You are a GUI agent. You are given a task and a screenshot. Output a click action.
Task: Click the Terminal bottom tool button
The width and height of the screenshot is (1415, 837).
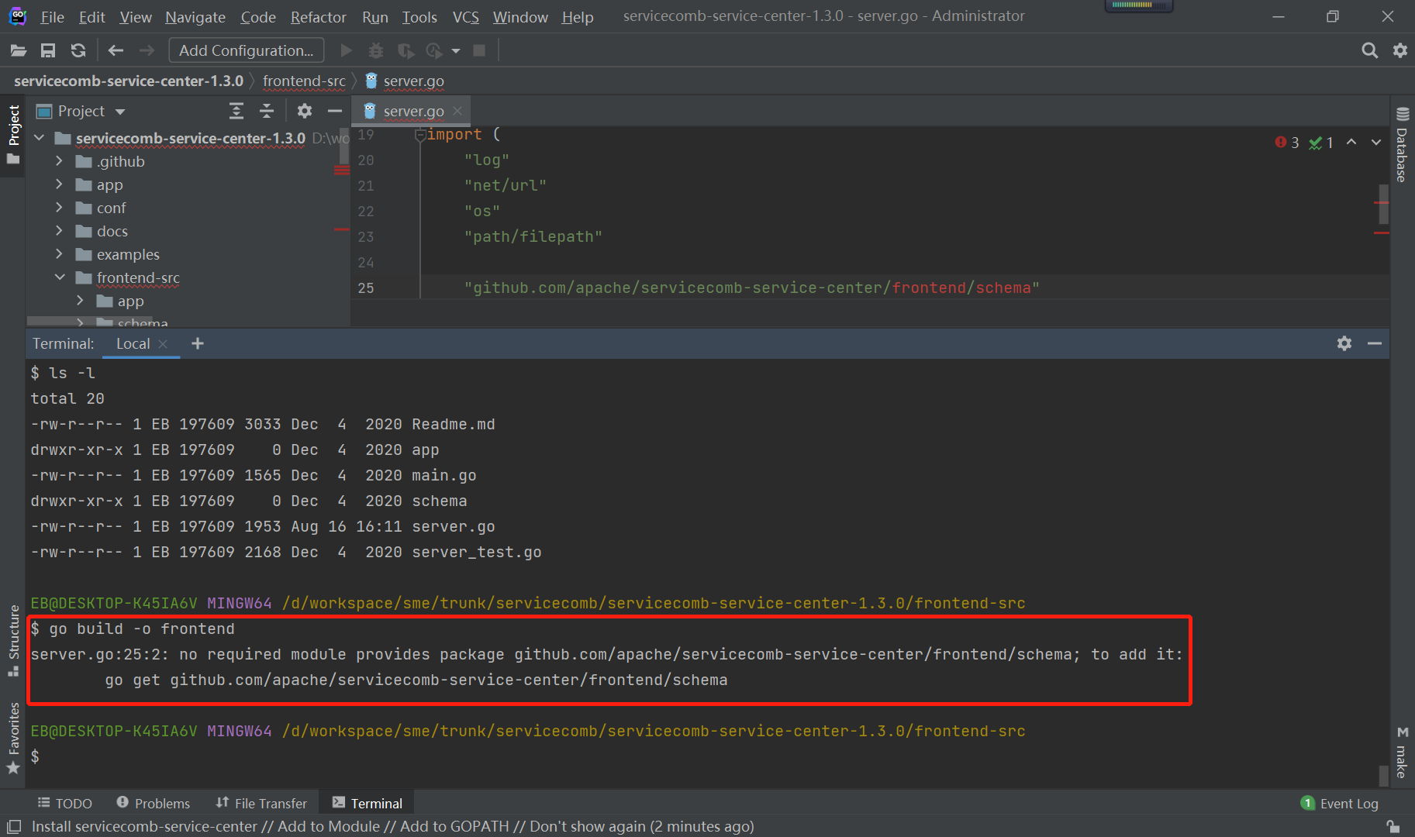coord(368,804)
